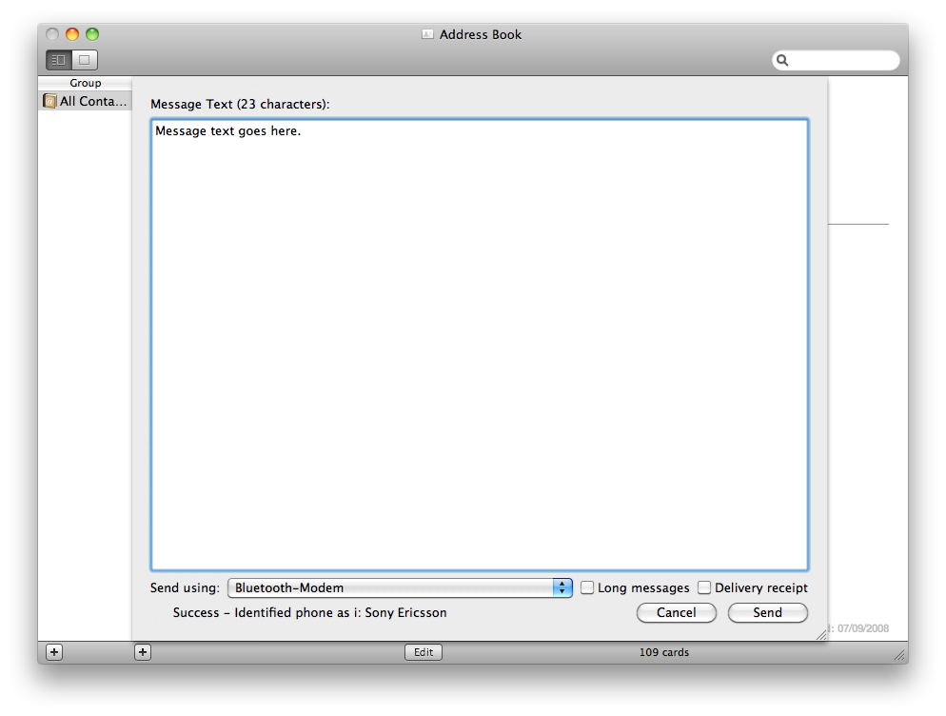This screenshot has width=946, height=716.
Task: Click the search field
Action: (836, 60)
